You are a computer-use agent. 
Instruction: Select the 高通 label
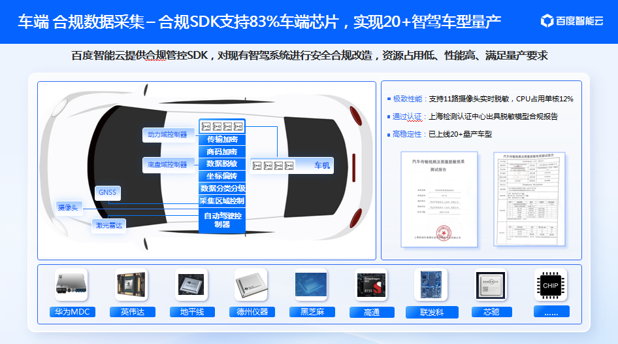[x=372, y=312]
